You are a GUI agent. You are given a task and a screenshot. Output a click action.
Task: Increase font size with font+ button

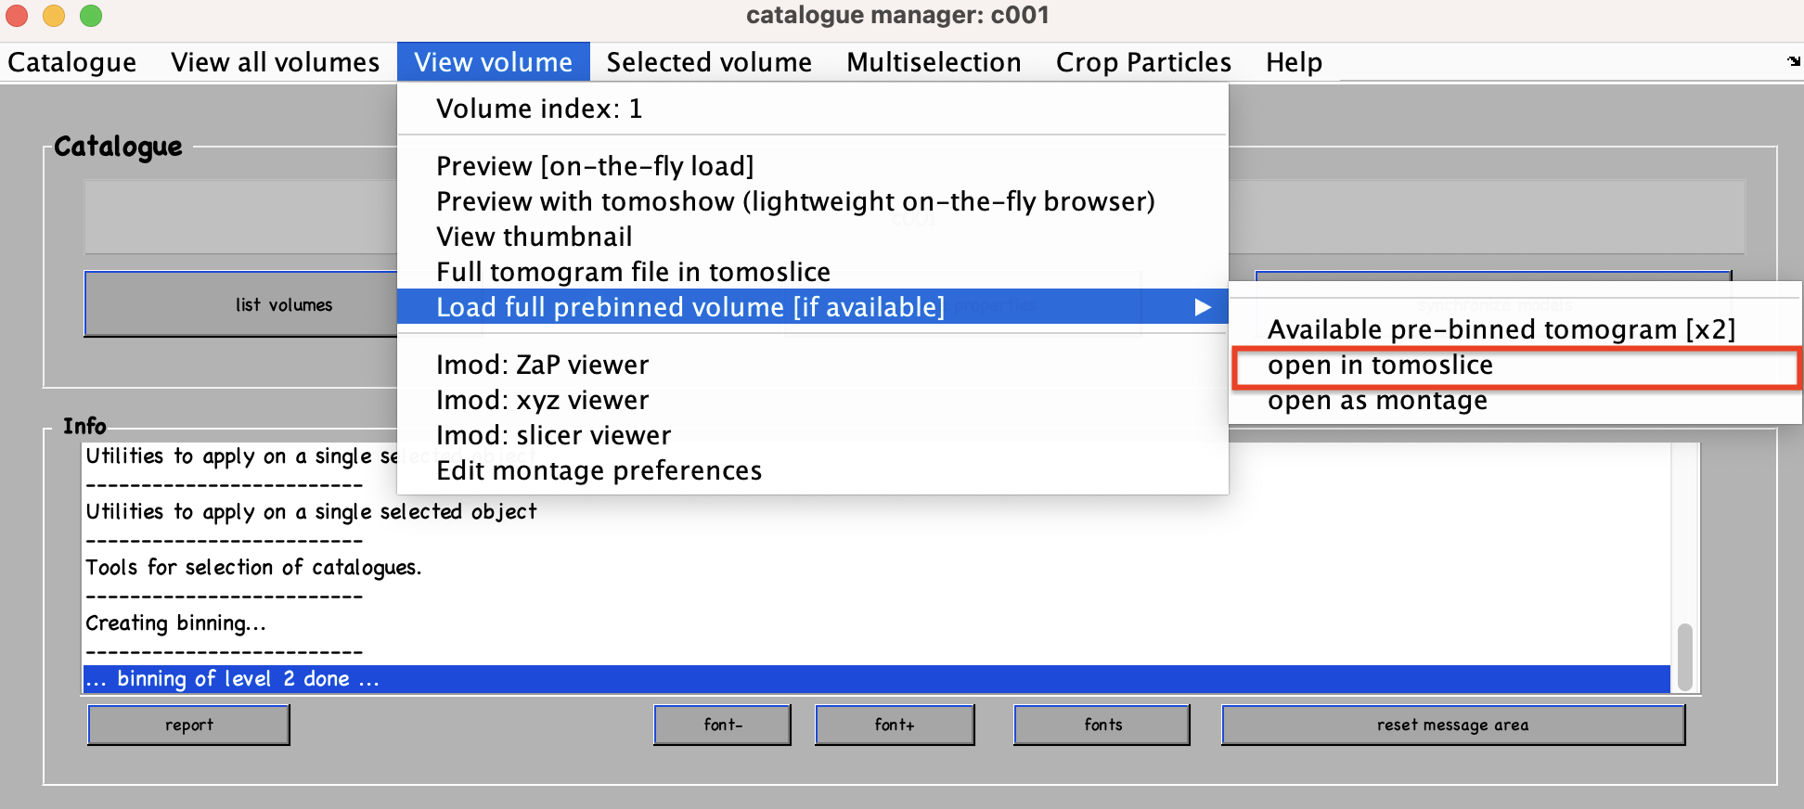[x=895, y=725]
